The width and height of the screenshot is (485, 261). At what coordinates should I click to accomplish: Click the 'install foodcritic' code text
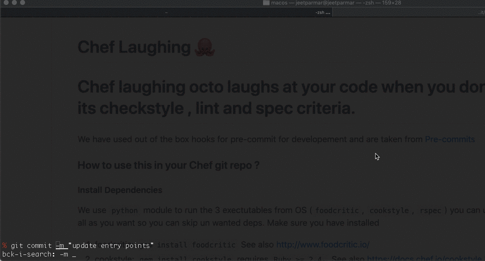tap(196, 245)
